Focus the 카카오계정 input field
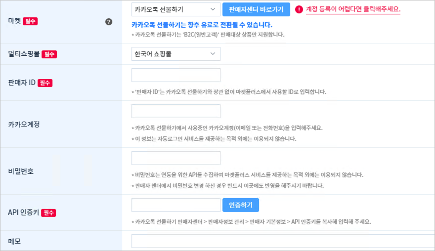Viewport: 435px width, 251px height. (x=176, y=111)
